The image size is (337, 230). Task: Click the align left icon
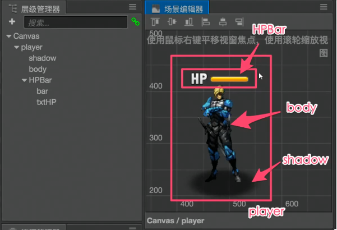coord(206,22)
